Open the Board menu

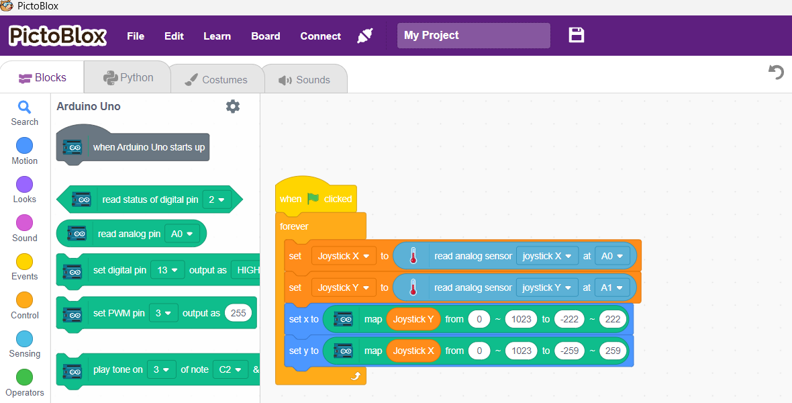pyautogui.click(x=266, y=36)
